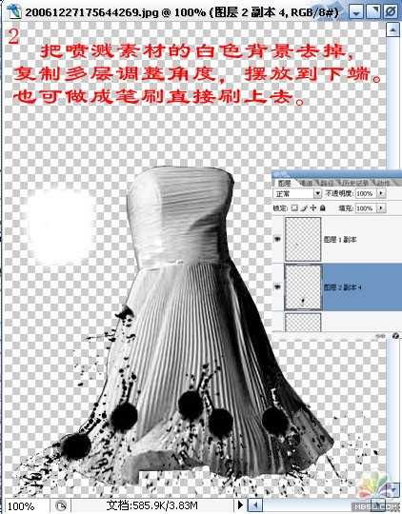The image size is (402, 514).
Task: Minimize the document window
Action: tap(355, 12)
